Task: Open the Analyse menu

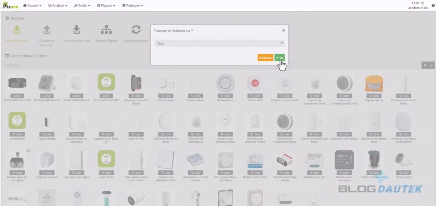Action: point(58,6)
